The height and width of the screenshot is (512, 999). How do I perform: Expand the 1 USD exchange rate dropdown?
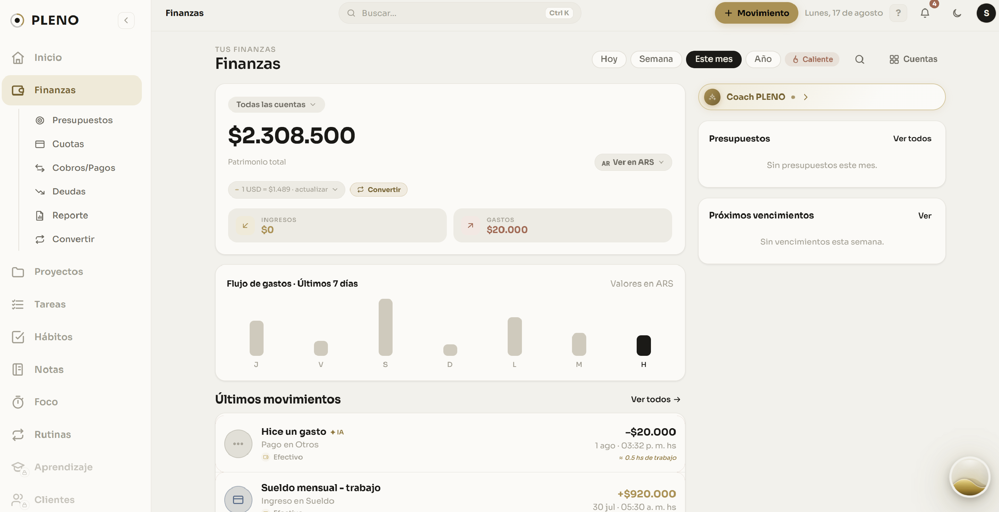286,190
